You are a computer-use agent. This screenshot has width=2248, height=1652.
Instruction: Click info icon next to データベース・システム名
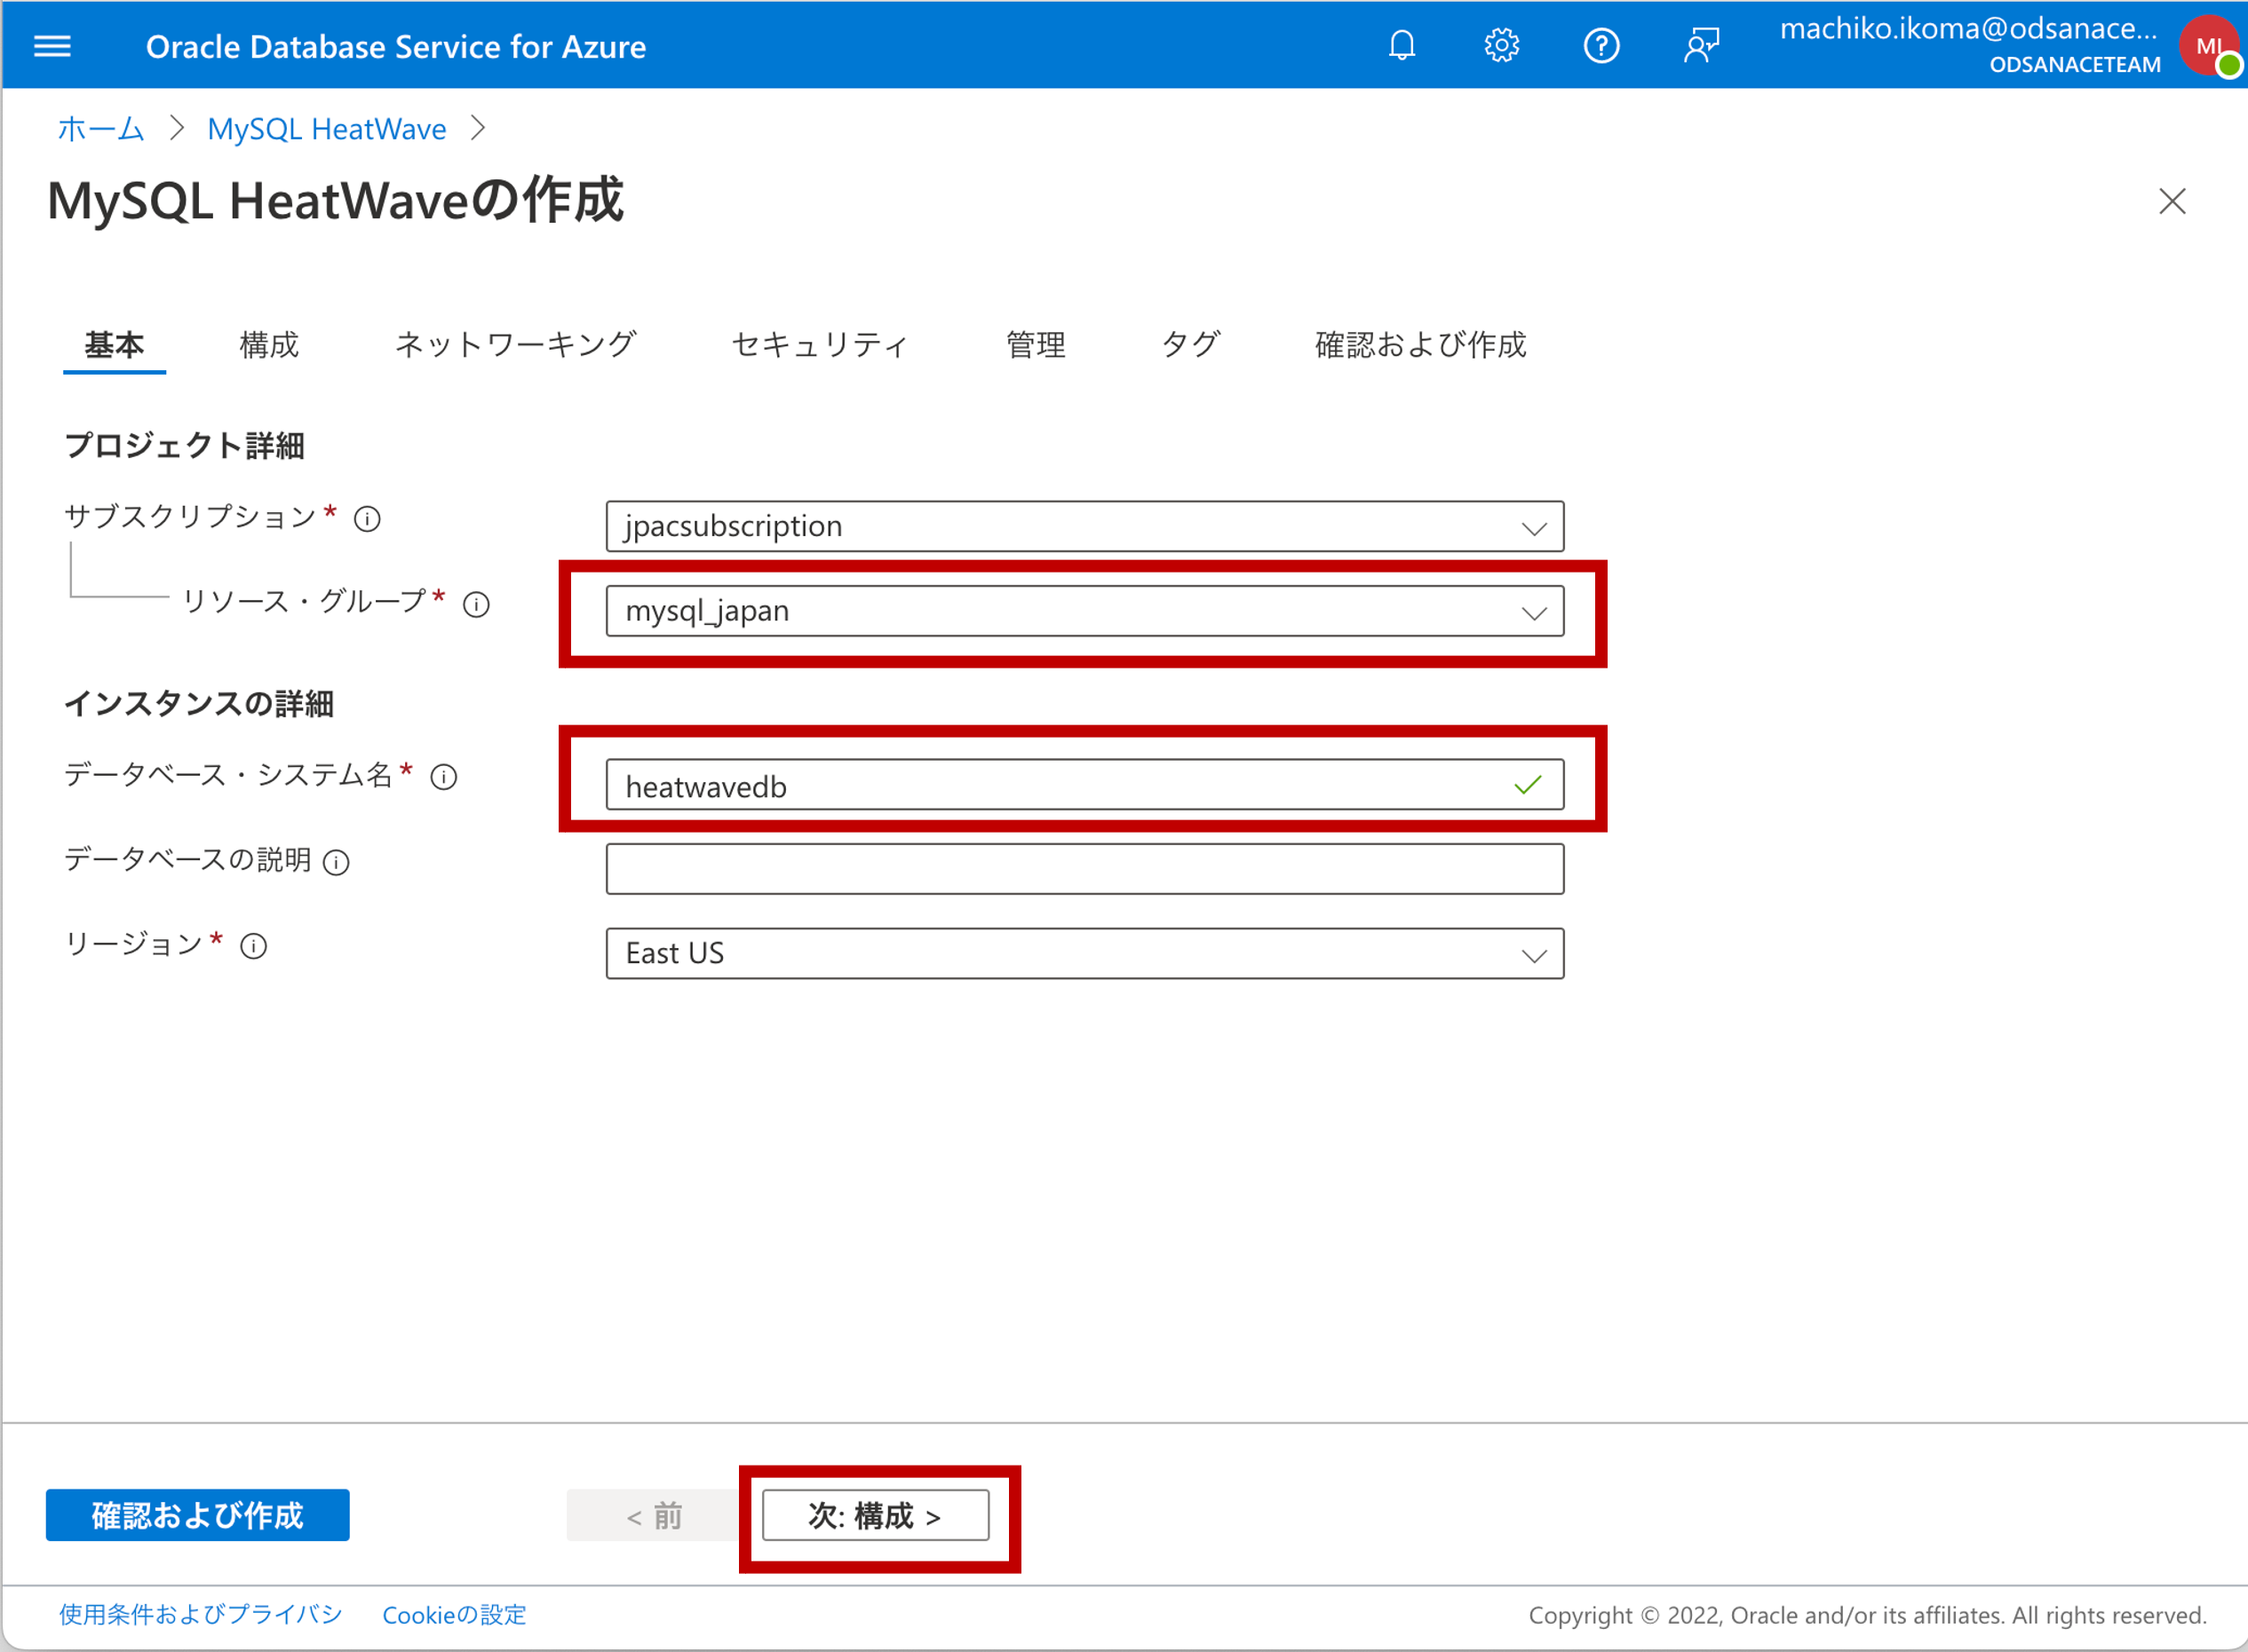443,777
